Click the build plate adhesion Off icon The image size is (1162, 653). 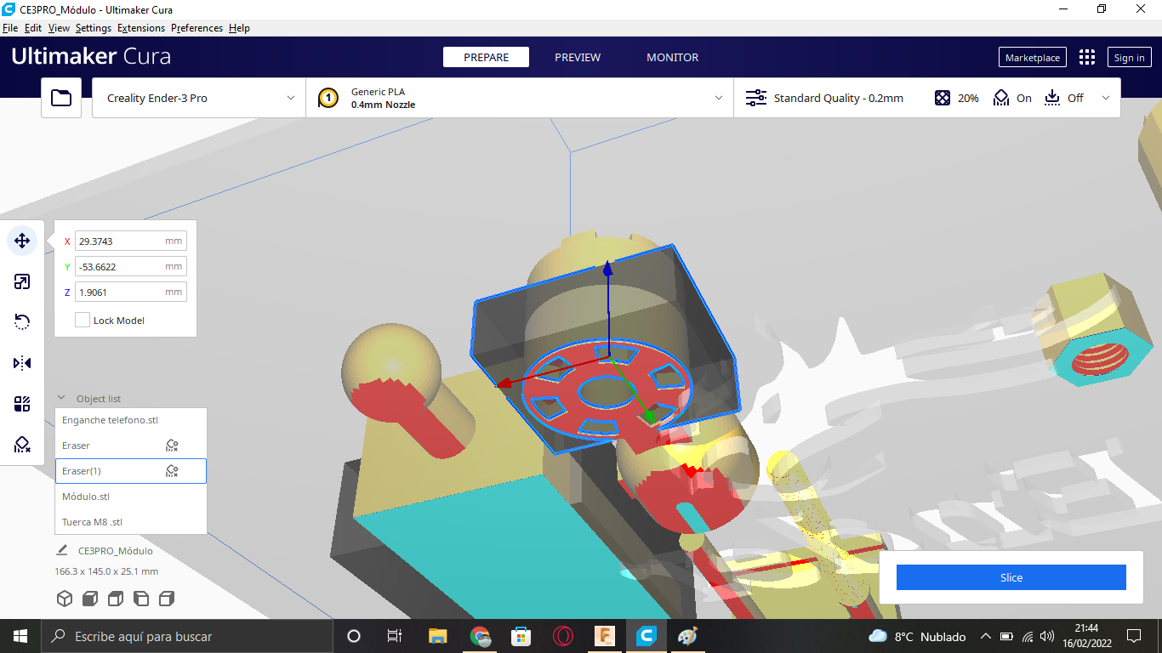(x=1052, y=98)
